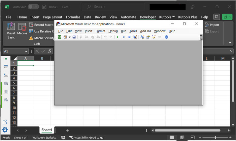Screen dimensions: 236x141
Task: Switch to Formulas tab in Excel
Action: [73, 17]
